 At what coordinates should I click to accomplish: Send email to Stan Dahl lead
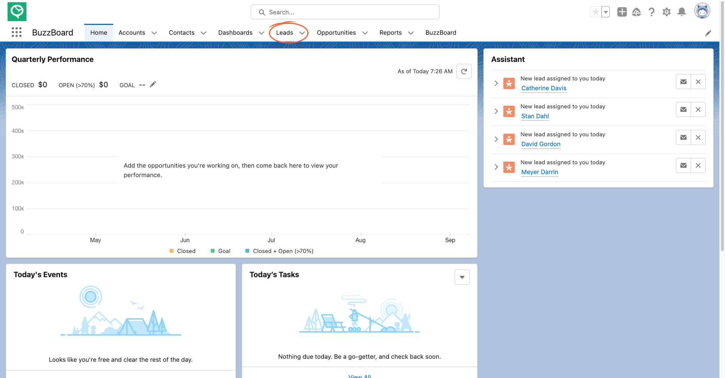pos(683,110)
